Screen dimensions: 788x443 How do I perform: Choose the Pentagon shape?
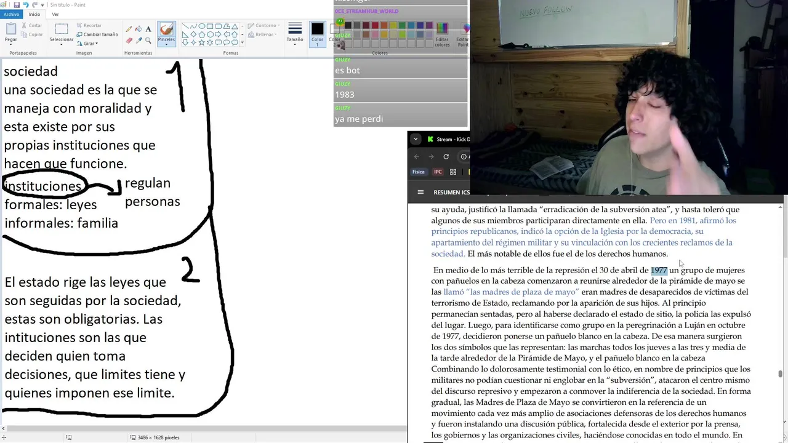point(202,34)
